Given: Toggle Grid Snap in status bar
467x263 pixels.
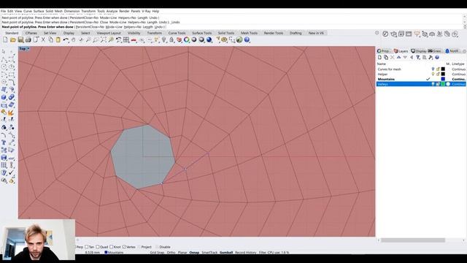Looking at the screenshot, I should tap(157, 252).
